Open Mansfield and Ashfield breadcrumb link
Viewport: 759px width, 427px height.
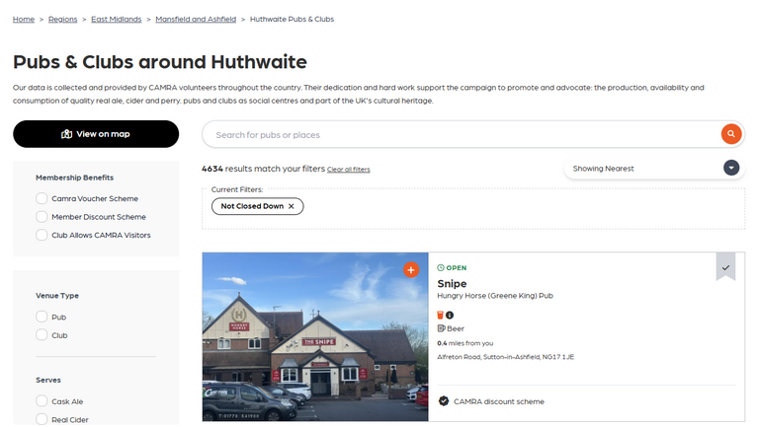pos(196,19)
